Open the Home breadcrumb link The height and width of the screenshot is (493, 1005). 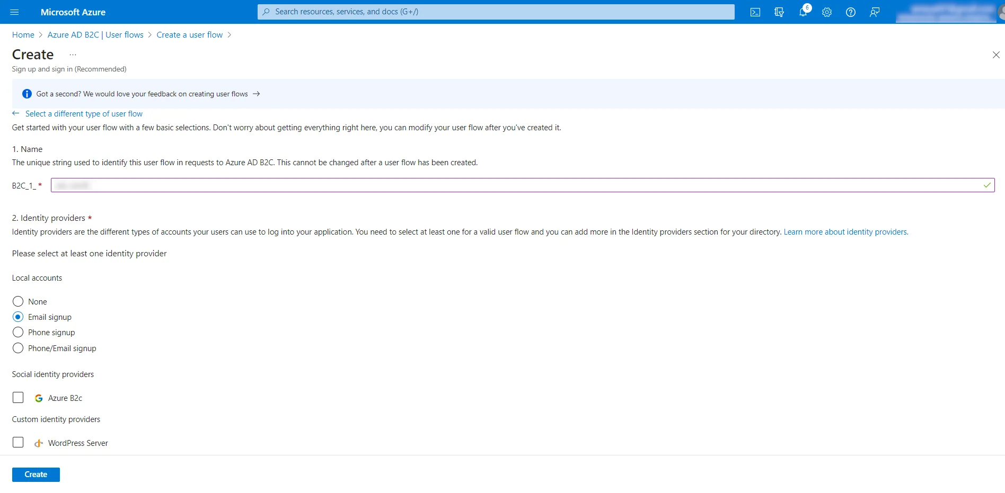tap(23, 34)
